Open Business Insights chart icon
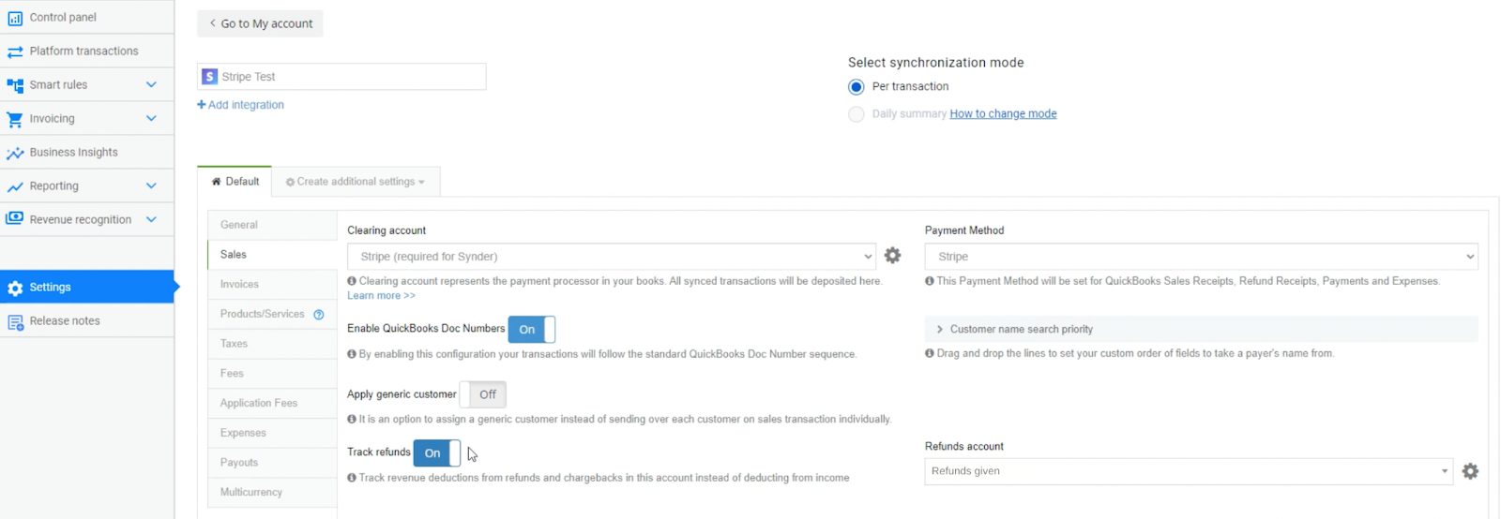1501x519 pixels. click(x=15, y=153)
